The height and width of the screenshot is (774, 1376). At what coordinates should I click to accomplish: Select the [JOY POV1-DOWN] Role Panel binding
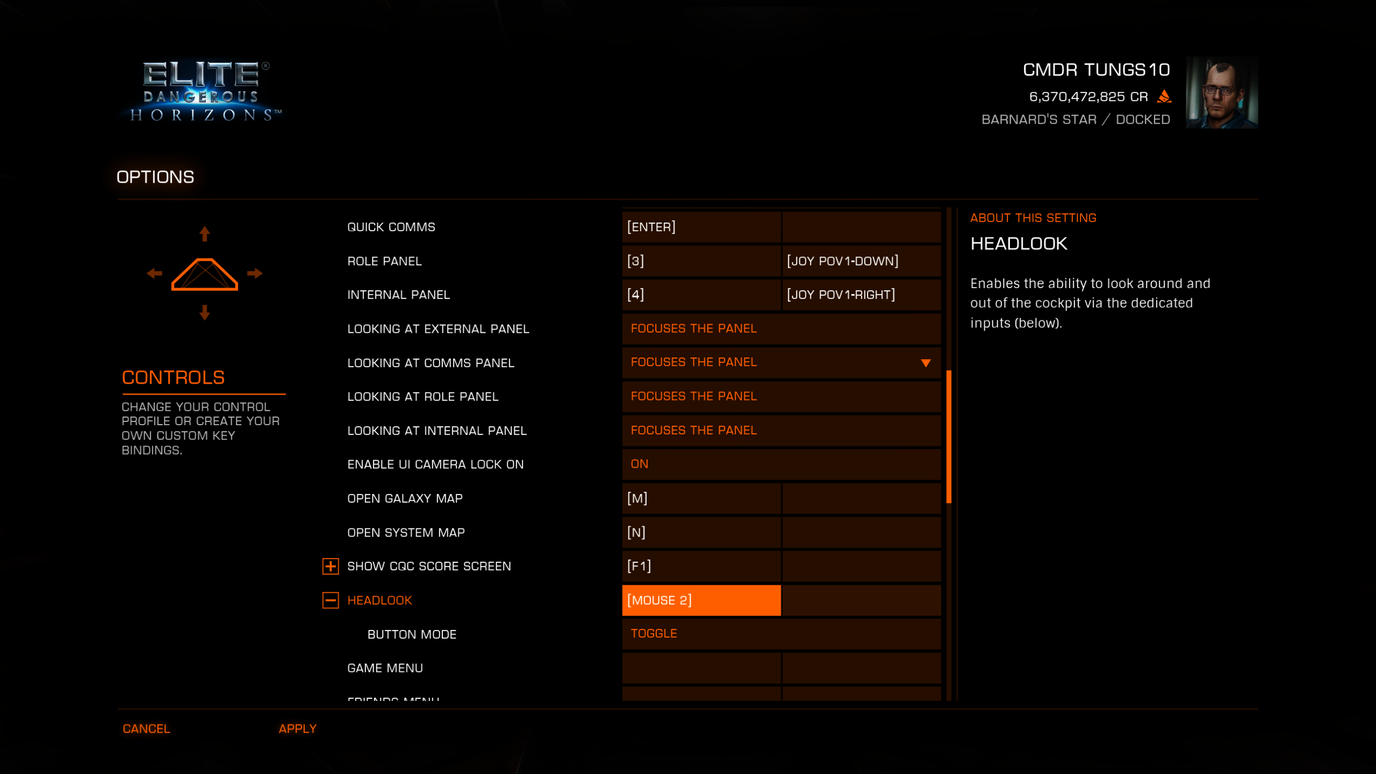(862, 261)
